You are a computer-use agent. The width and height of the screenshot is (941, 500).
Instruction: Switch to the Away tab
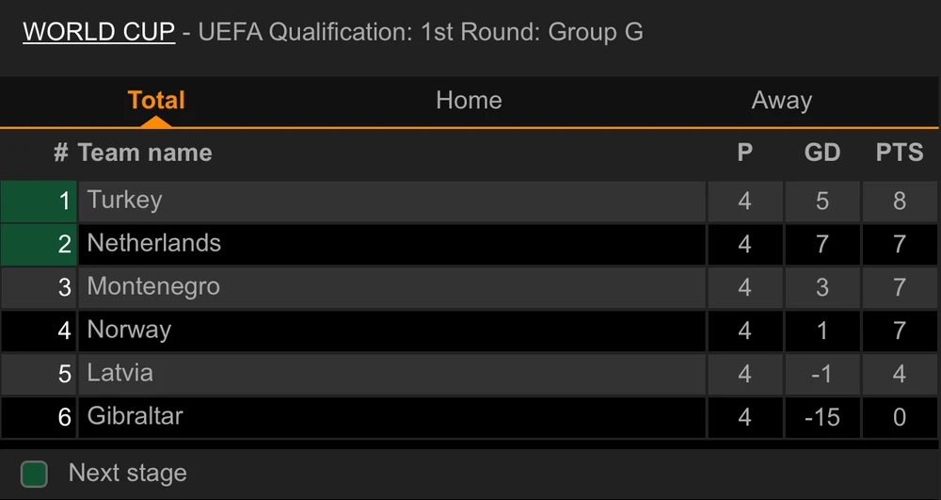[781, 101]
